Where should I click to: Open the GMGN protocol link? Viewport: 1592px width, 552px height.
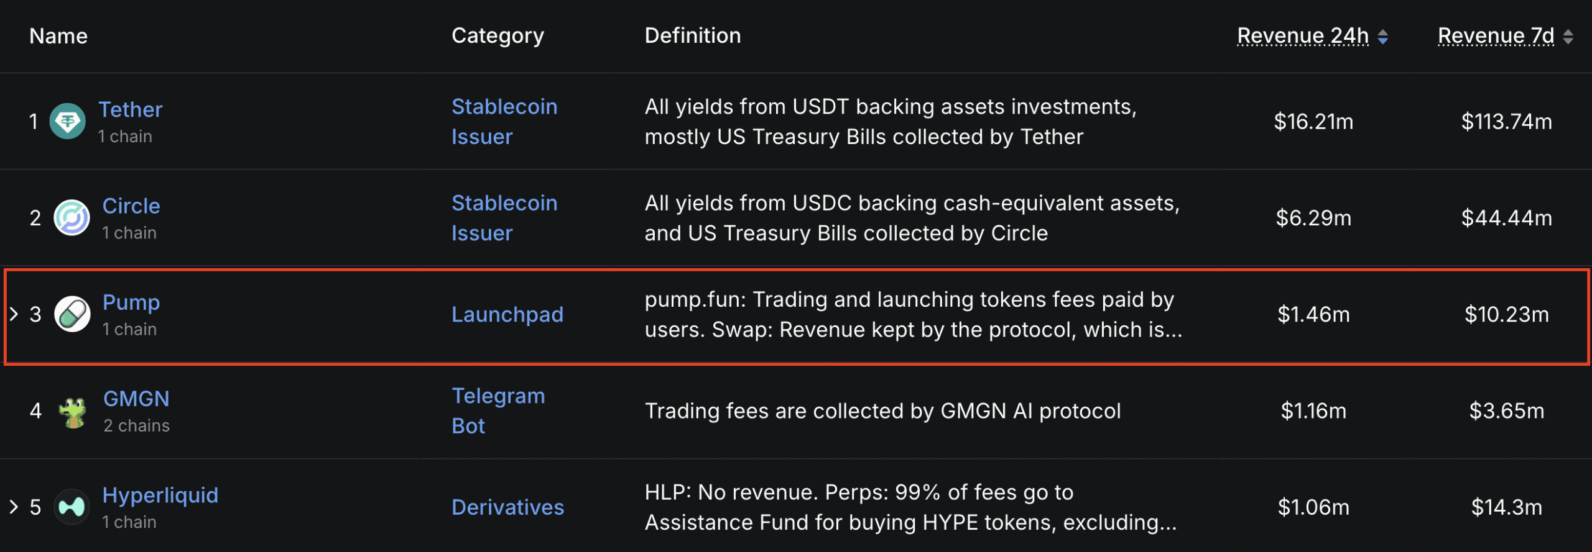point(136,399)
